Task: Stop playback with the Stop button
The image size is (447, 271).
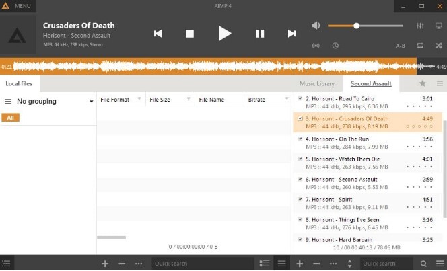Action: 190,33
